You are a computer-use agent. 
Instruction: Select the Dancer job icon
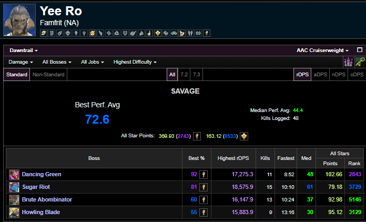click(68, 33)
